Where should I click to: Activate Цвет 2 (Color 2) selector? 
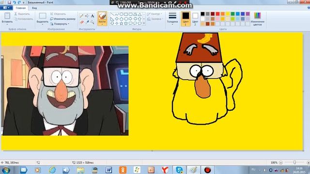click(x=195, y=19)
